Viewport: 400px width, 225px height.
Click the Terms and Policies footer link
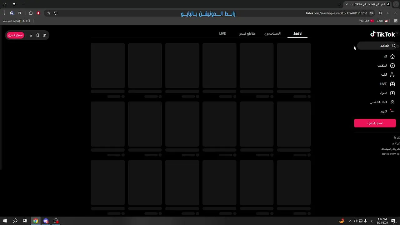[x=391, y=149]
